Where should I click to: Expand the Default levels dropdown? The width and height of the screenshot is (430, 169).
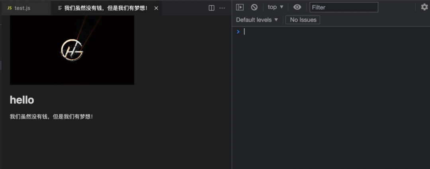[257, 20]
